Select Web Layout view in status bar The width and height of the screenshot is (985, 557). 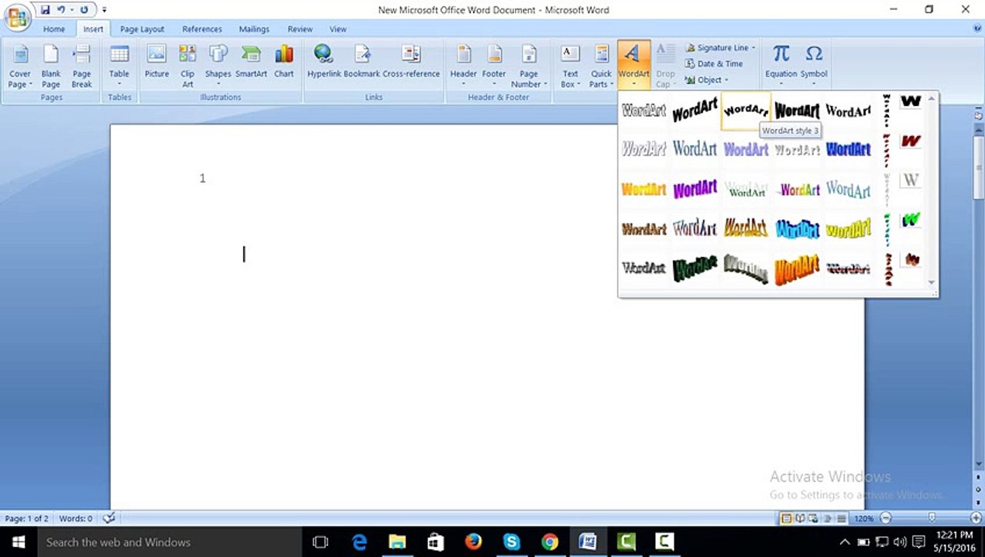(x=814, y=518)
